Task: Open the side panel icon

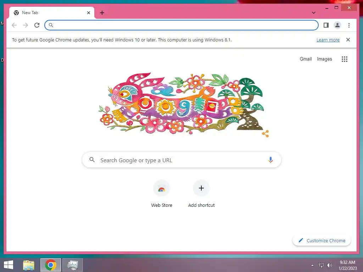Action: [326, 25]
